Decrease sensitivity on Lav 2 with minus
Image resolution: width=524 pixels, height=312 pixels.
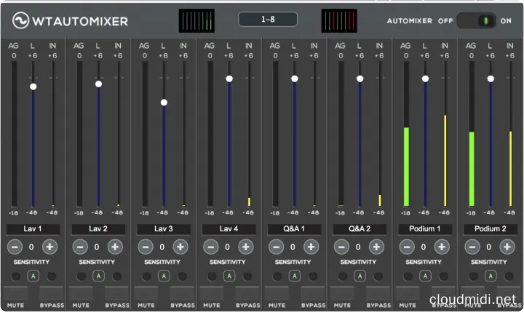tap(80, 247)
